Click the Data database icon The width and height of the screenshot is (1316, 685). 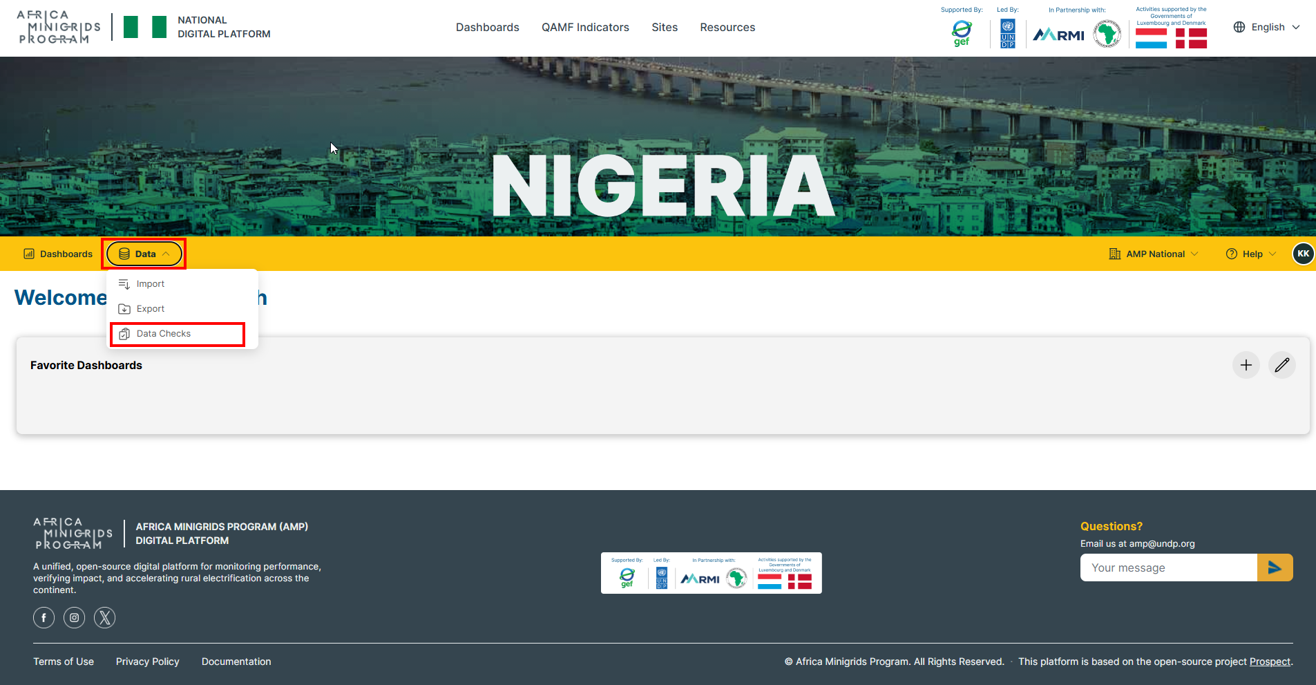click(x=124, y=254)
